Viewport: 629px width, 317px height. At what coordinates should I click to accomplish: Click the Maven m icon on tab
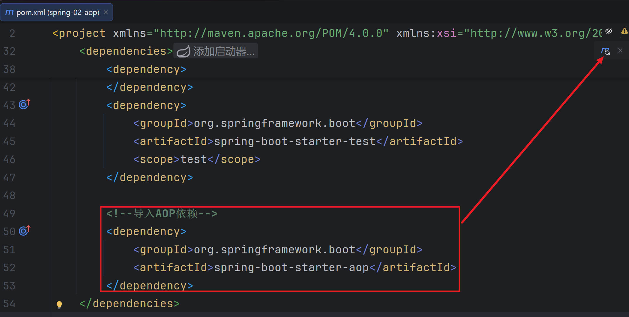(x=9, y=12)
